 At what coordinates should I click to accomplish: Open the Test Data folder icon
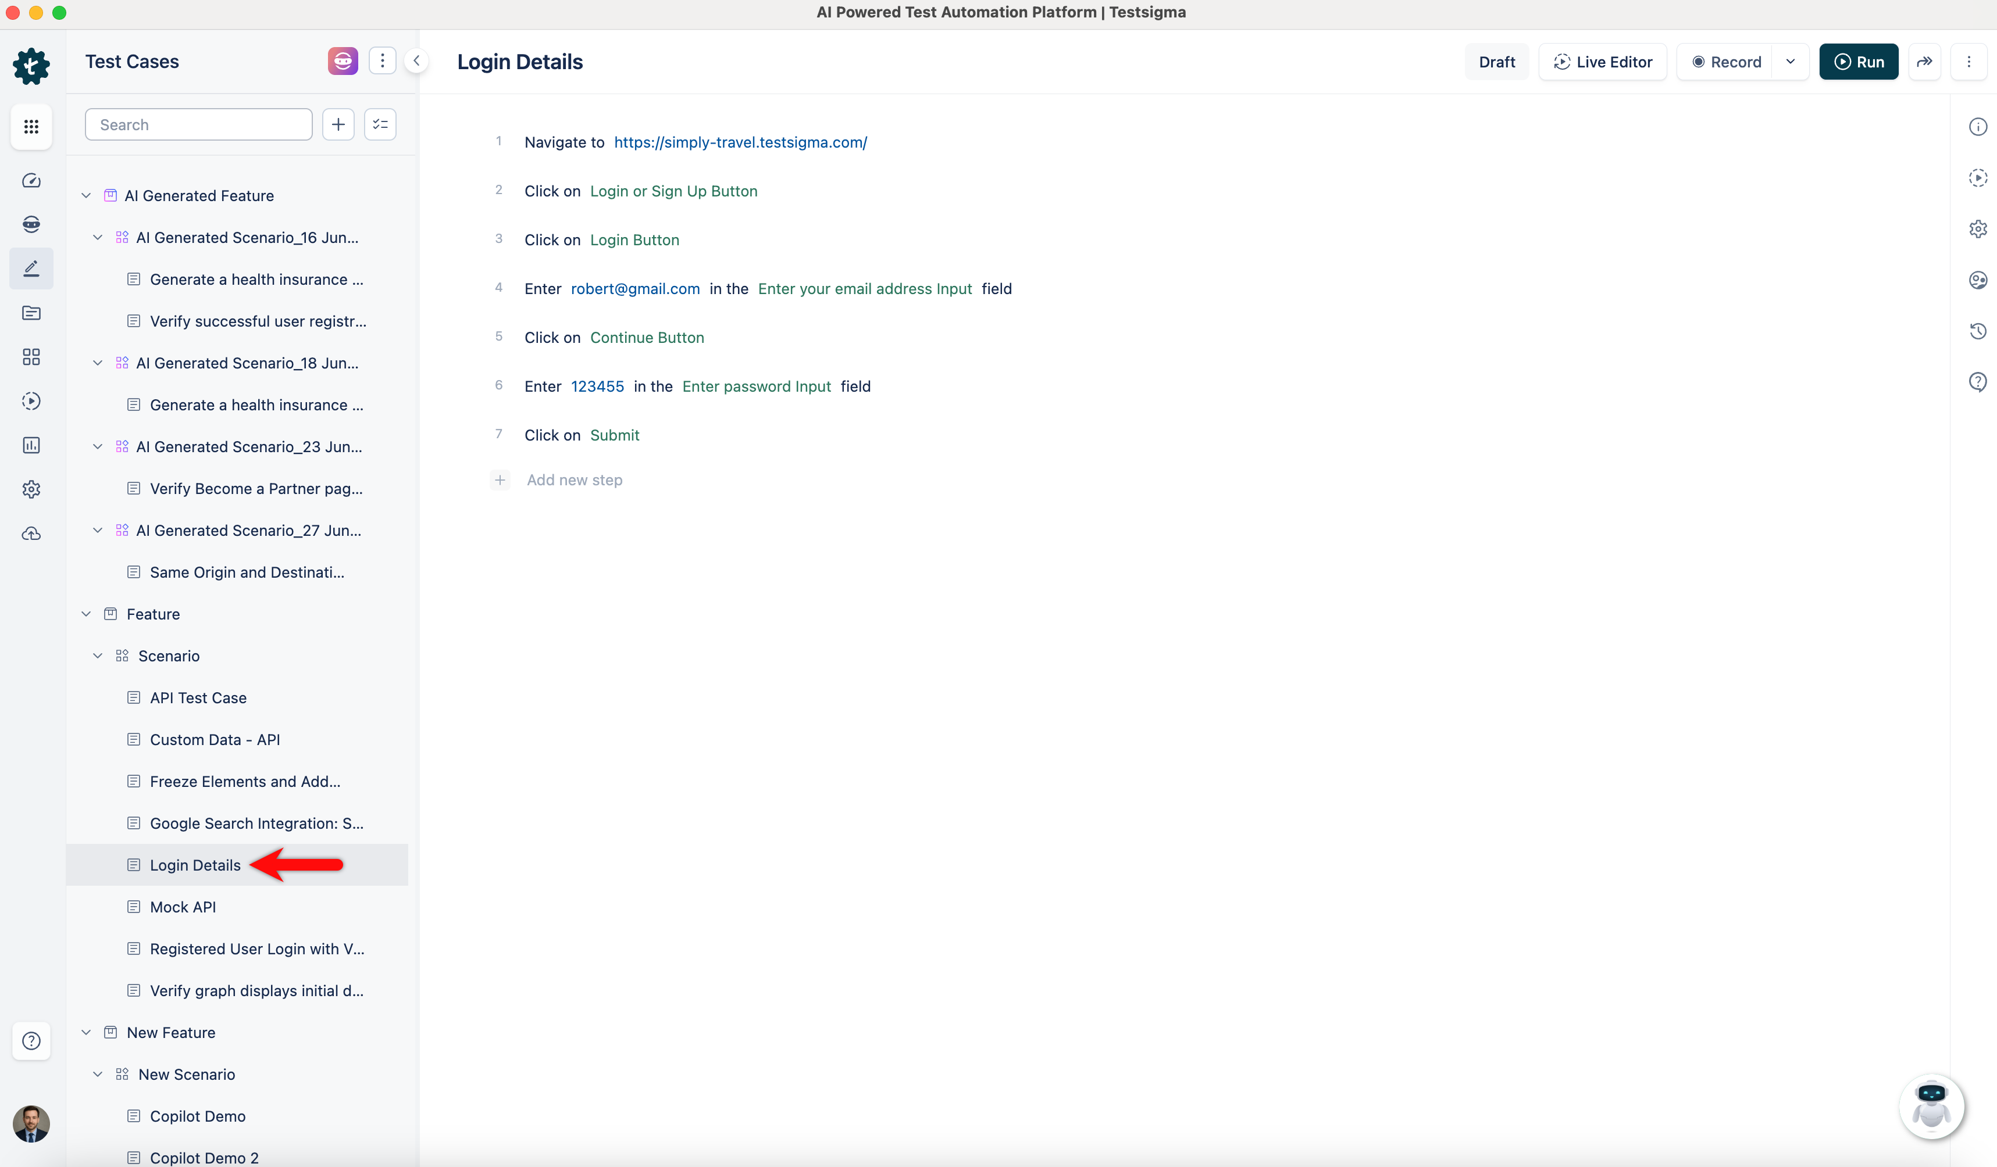pyautogui.click(x=31, y=313)
